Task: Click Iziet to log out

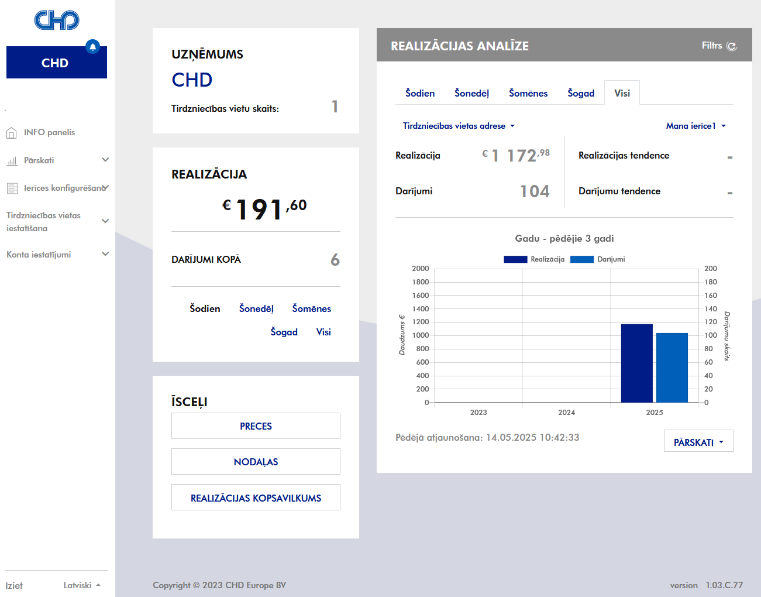Action: pos(14,585)
